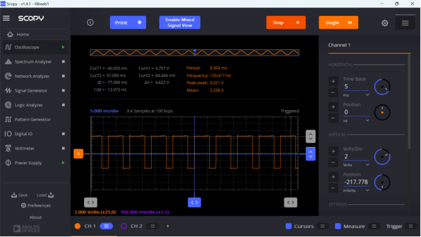Screen dimensions: 421x237
Task: Click the CH 1 settings menu icon
Action: point(106,226)
